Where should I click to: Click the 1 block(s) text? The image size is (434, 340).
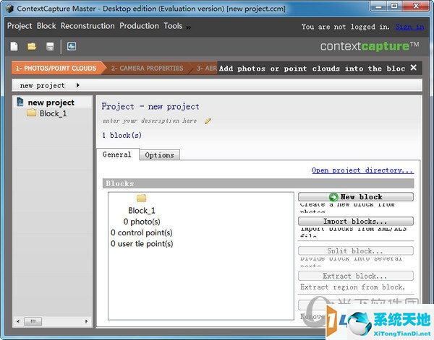click(122, 135)
